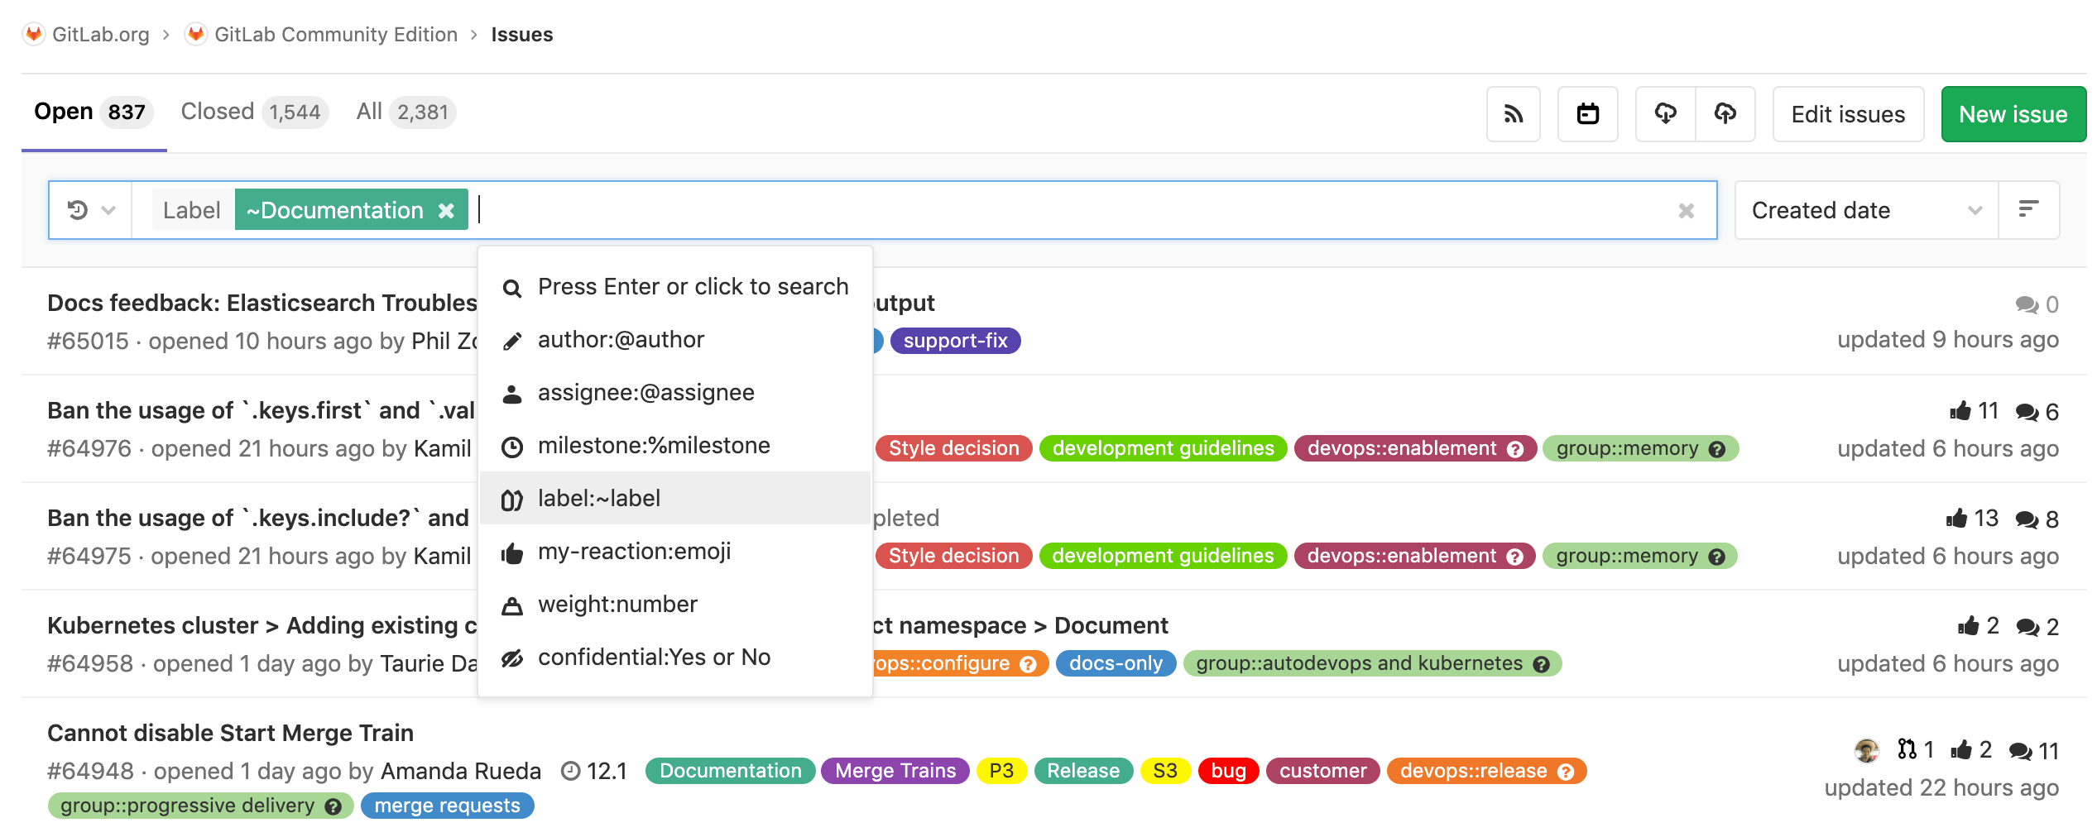2097x837 pixels.
Task: Expand the Created date sort dropdown
Action: pos(1865,211)
